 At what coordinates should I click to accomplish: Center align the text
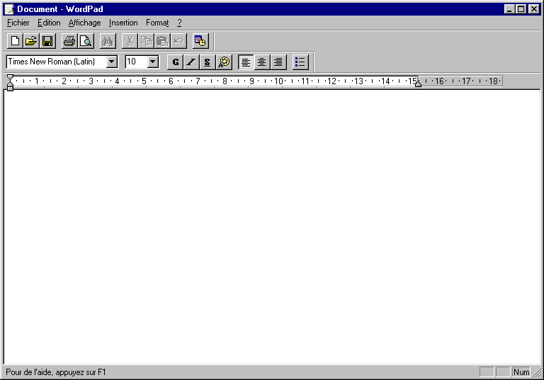[262, 62]
